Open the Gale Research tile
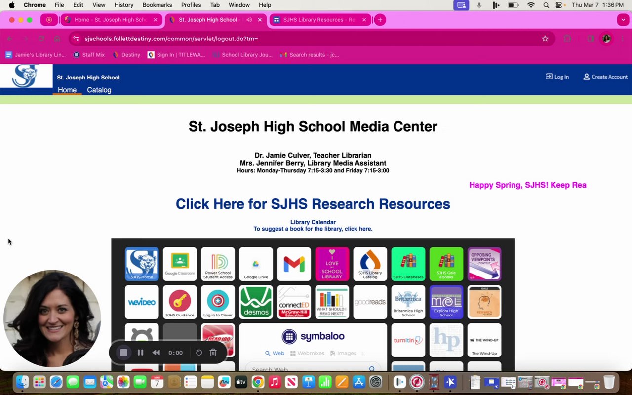This screenshot has width=632, height=395. [484, 302]
